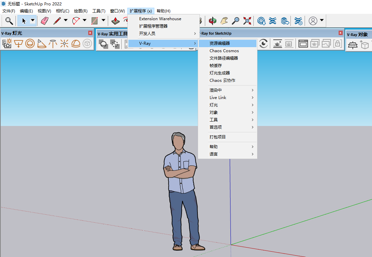This screenshot has width=372, height=257.
Task: Choose 打包项目 from the V-Ray submenu
Action: [227, 137]
